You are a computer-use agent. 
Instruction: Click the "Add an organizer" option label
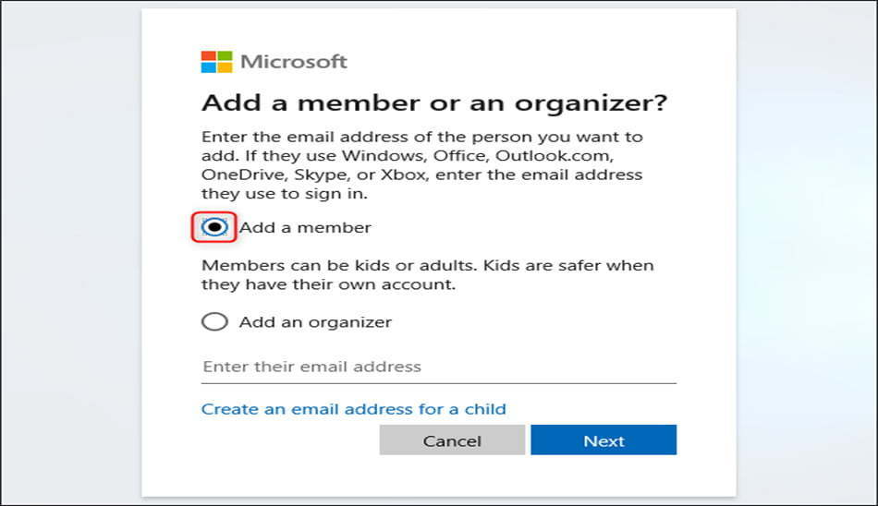tap(315, 322)
